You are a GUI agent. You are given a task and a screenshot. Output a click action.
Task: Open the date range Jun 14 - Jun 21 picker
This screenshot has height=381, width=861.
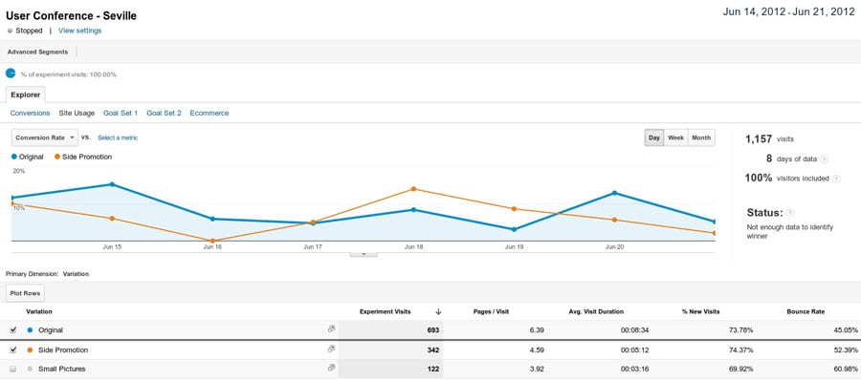click(788, 12)
